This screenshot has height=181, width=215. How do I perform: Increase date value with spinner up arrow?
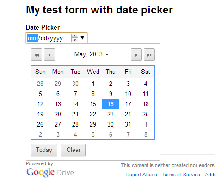[74, 36]
